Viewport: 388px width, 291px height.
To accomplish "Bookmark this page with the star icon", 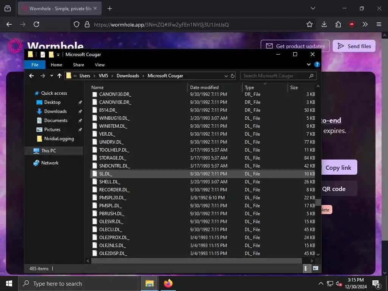I will point(309,24).
